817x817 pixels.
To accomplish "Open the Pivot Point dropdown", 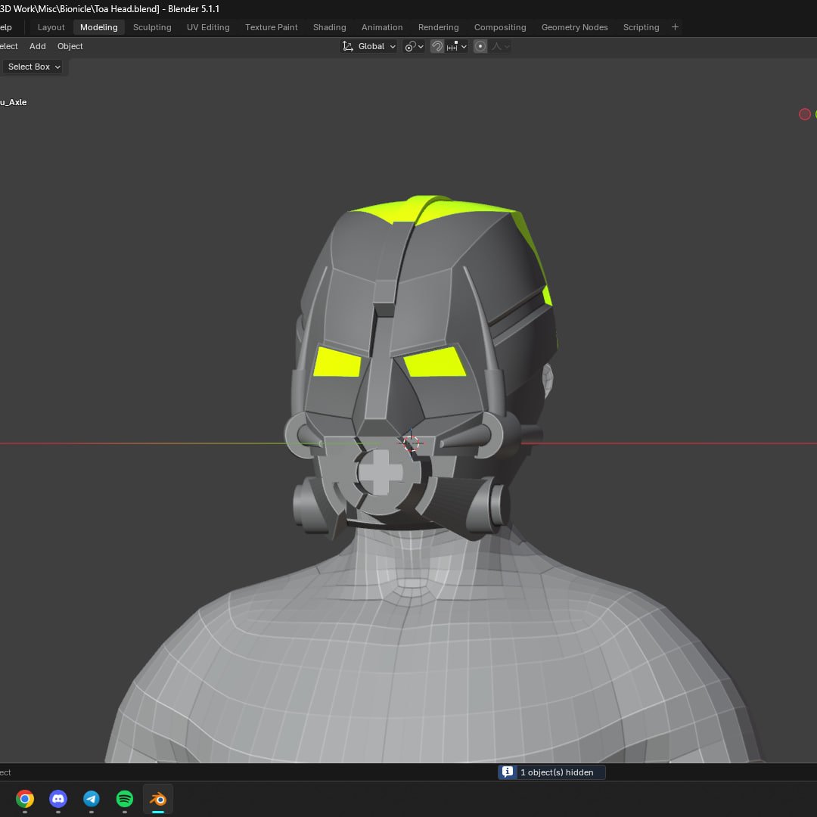I will pos(415,46).
